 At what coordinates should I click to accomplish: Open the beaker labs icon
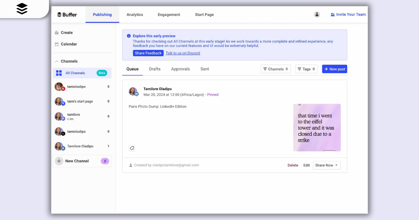coord(317,15)
